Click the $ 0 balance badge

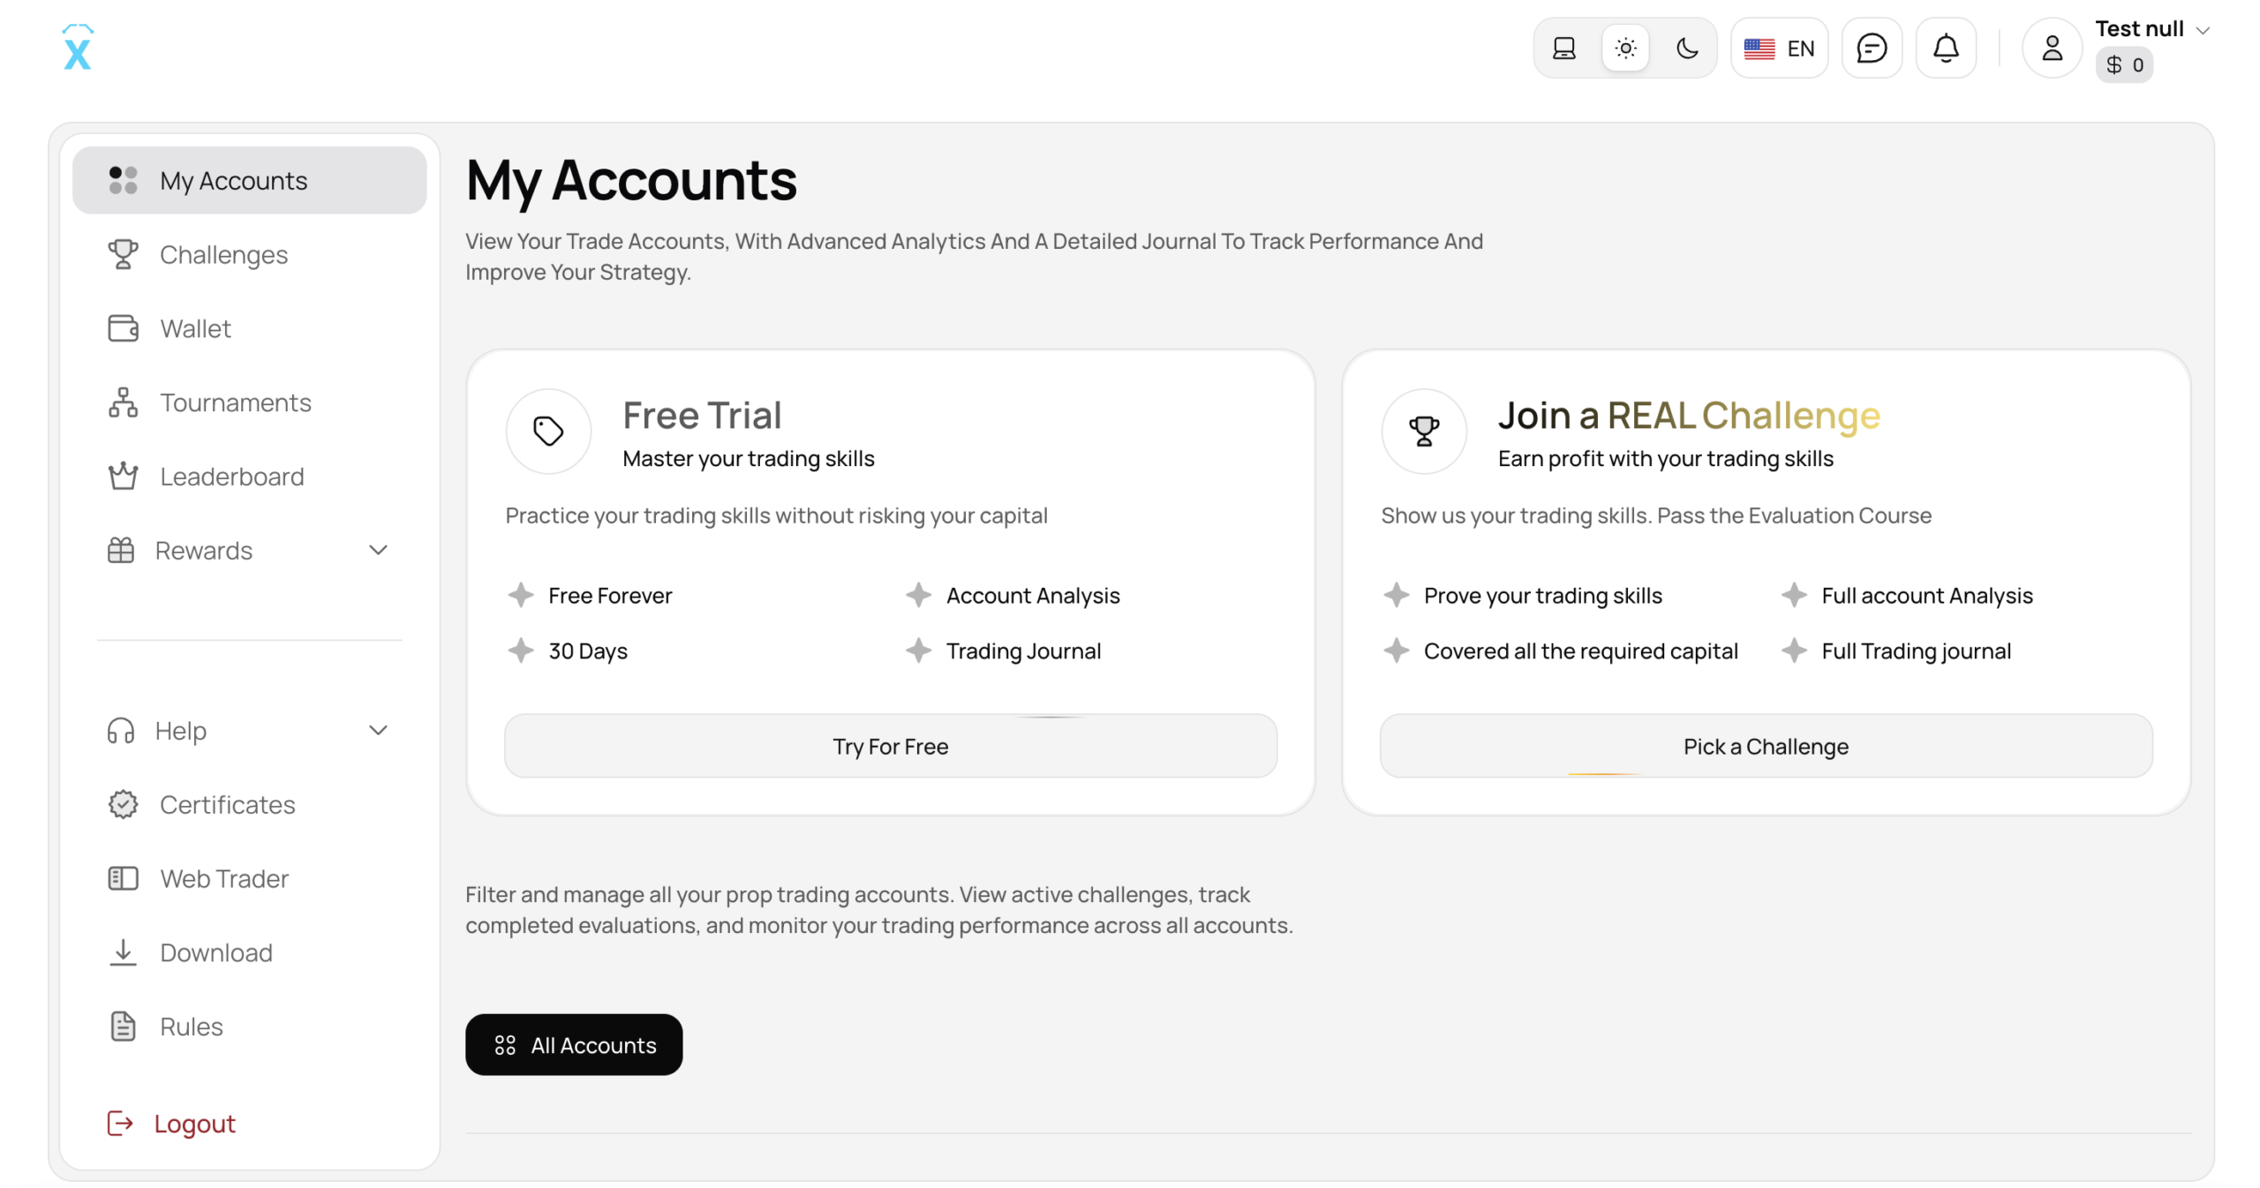pyautogui.click(x=2124, y=64)
